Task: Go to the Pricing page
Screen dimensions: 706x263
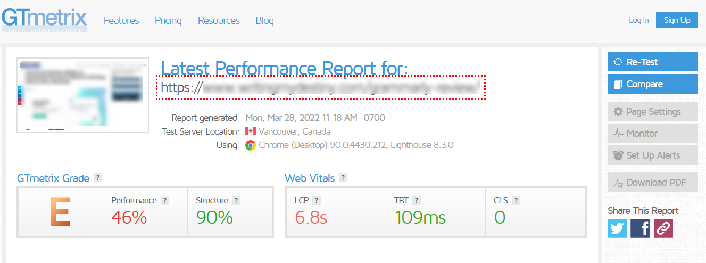Action: tap(168, 21)
